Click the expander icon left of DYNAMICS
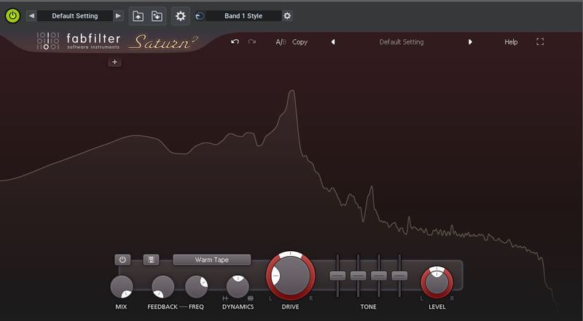The width and height of the screenshot is (583, 321). coord(225,298)
